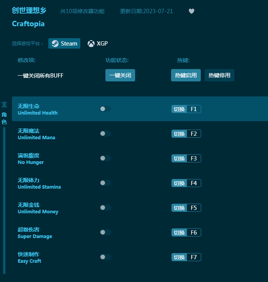Click the 一键关闭所有BUFF label
The image size is (268, 282).
coord(41,75)
